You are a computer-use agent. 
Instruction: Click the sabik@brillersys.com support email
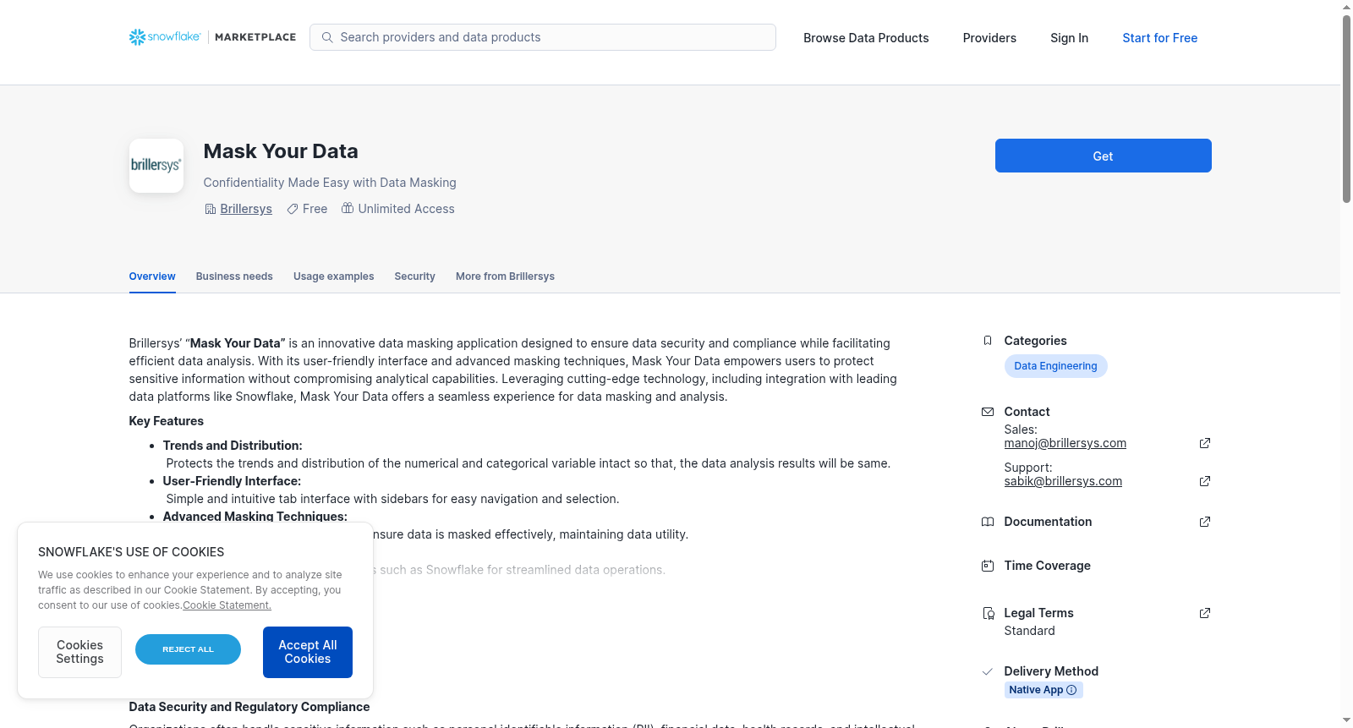click(1063, 481)
